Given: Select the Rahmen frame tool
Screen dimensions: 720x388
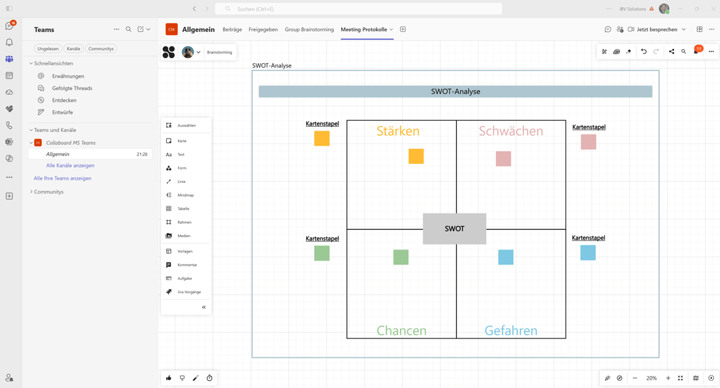Looking at the screenshot, I should (185, 221).
